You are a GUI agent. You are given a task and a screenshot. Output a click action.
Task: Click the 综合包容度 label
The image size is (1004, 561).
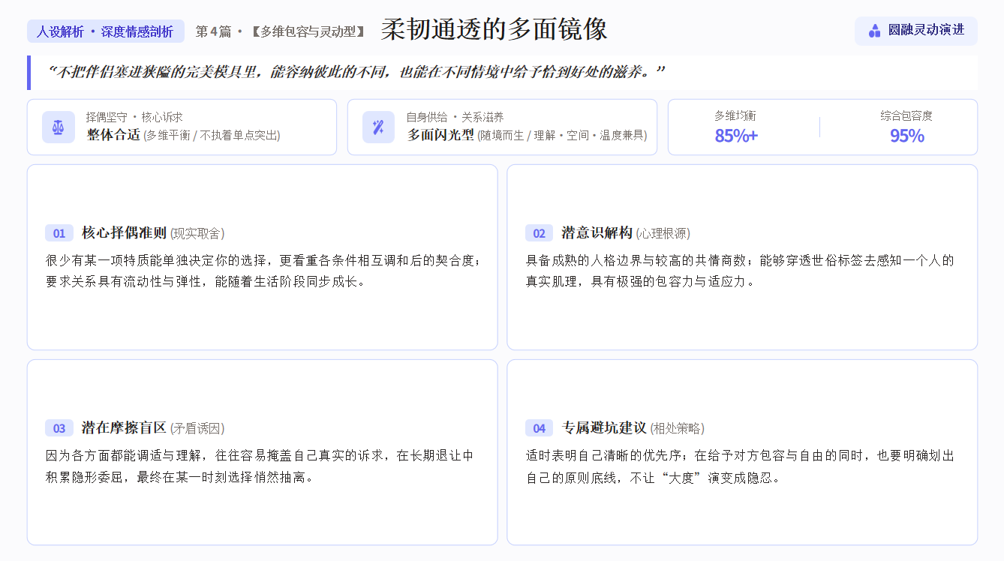(906, 115)
